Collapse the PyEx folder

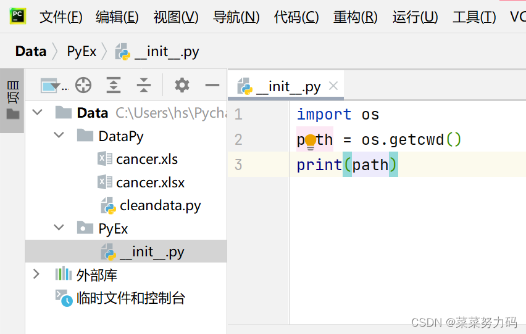59,228
